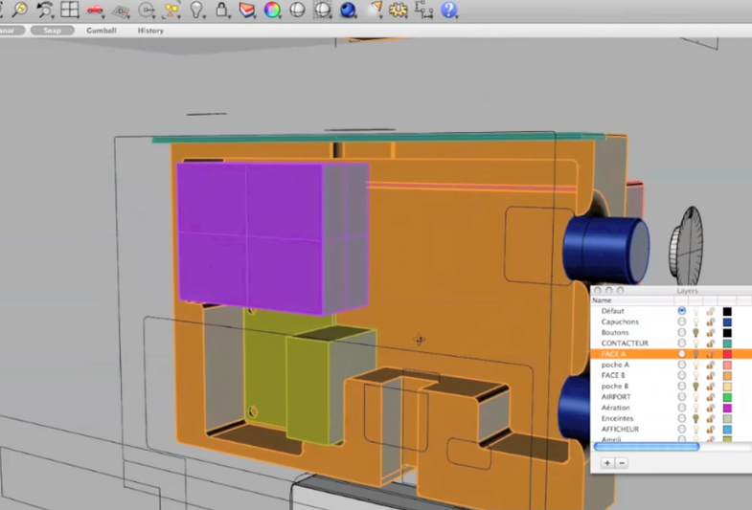Select the History option in the bar
Image resolution: width=752 pixels, height=510 pixels.
(150, 31)
